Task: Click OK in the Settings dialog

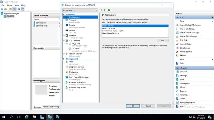Action: pyautogui.click(x=133, y=106)
